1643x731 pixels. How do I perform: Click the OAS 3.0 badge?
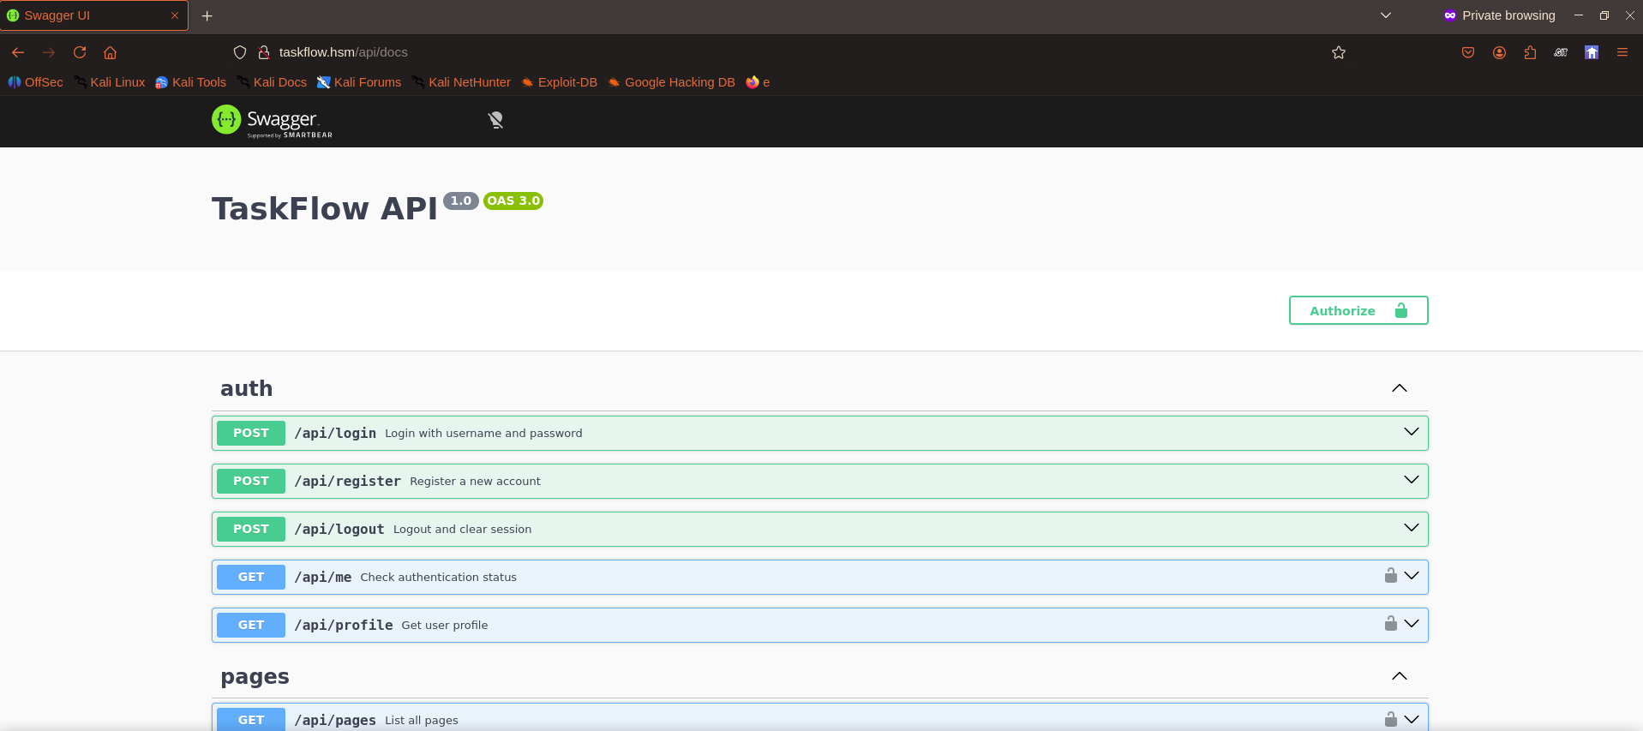(513, 201)
